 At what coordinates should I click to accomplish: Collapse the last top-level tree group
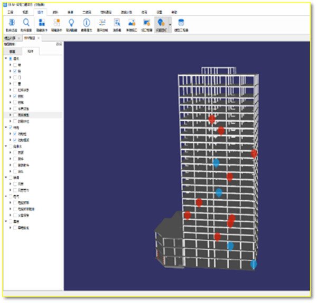coord(6,221)
